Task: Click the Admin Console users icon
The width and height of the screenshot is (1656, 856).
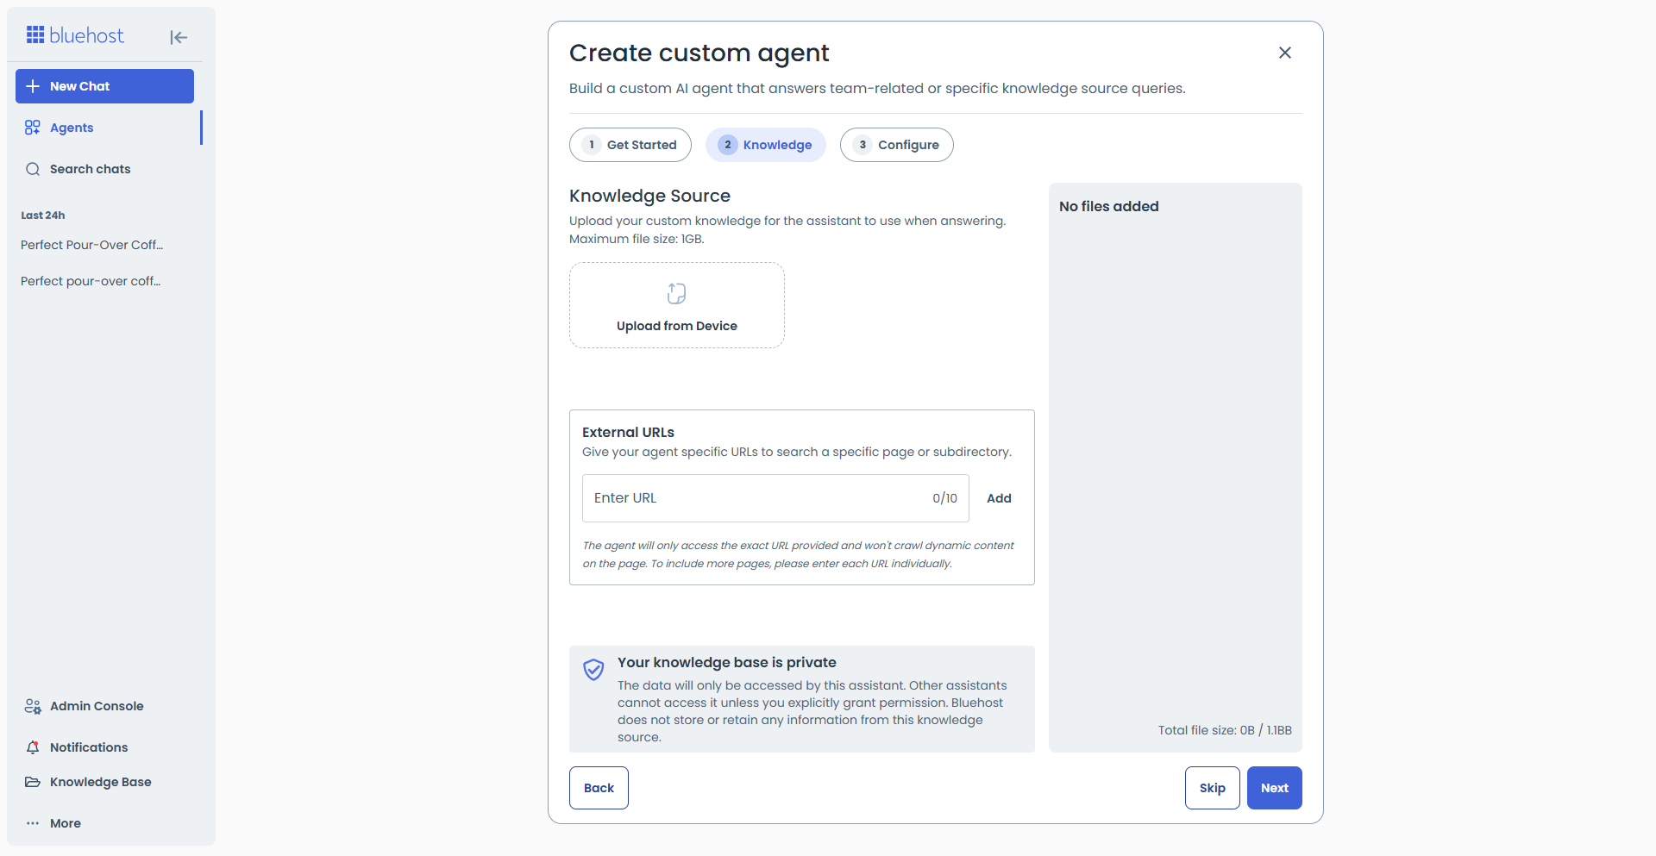Action: click(33, 706)
